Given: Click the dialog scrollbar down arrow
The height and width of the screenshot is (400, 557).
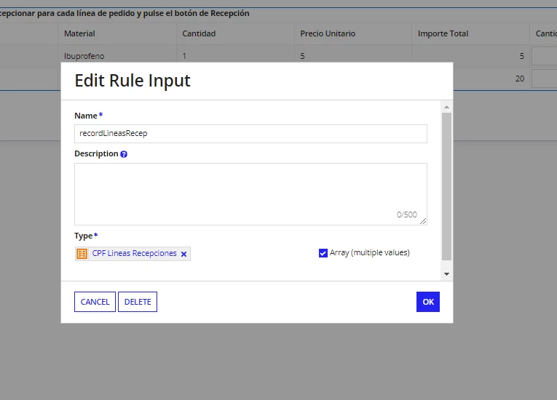Looking at the screenshot, I should pyautogui.click(x=446, y=273).
